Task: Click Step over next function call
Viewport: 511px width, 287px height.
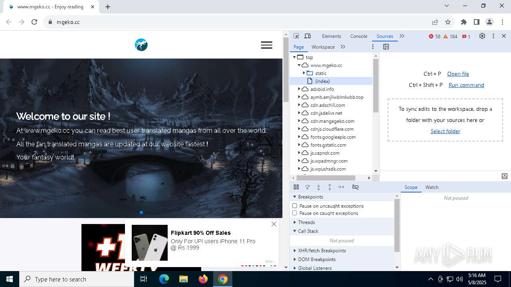Action: click(307, 187)
